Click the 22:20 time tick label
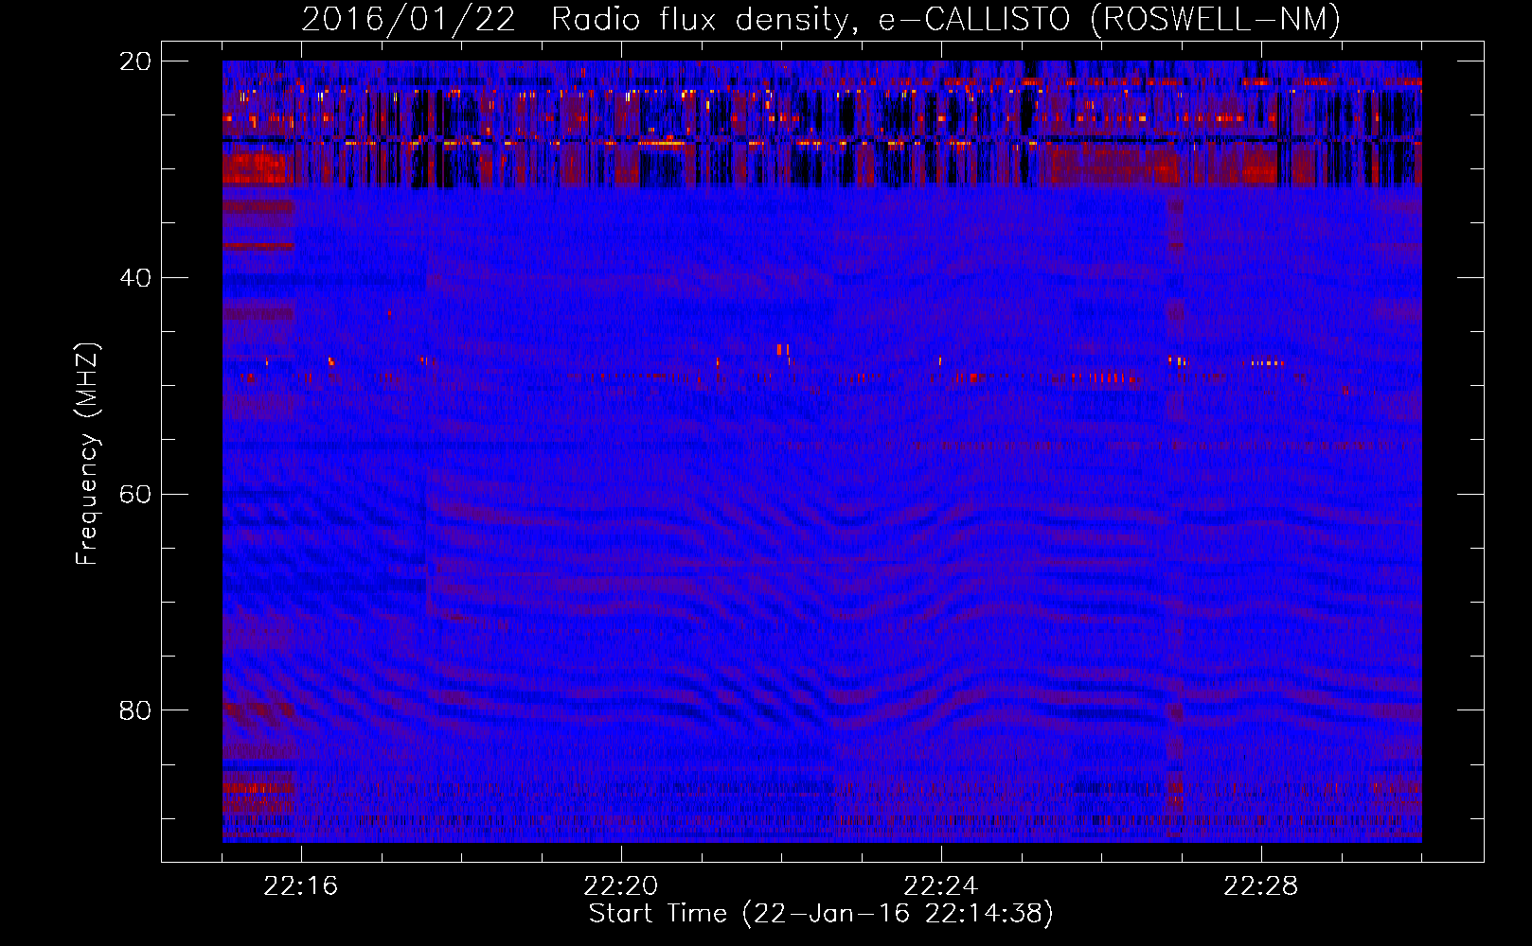The height and width of the screenshot is (946, 1532). (621, 886)
